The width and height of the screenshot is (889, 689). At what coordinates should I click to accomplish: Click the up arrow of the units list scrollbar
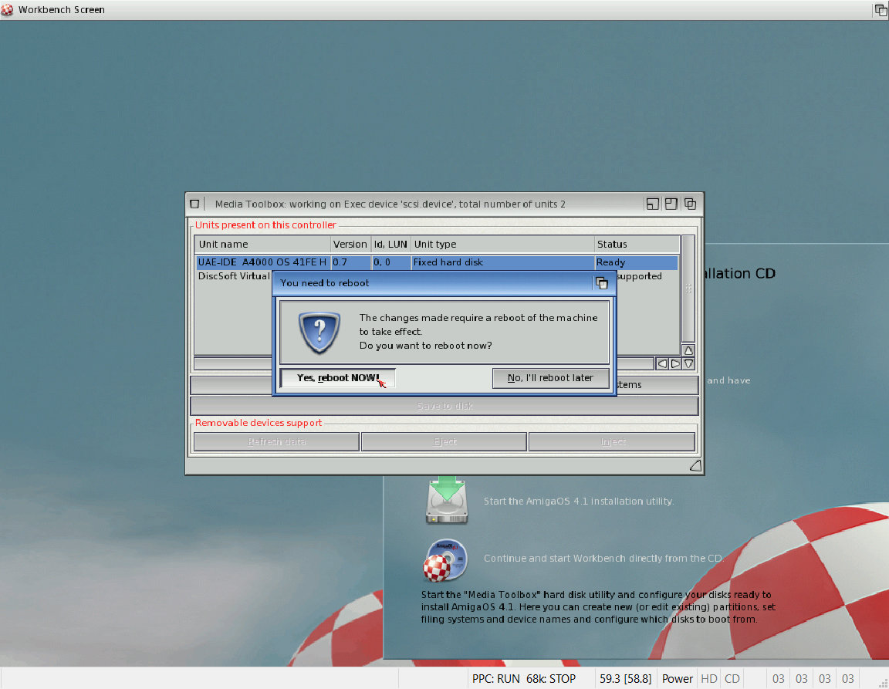[x=688, y=350]
